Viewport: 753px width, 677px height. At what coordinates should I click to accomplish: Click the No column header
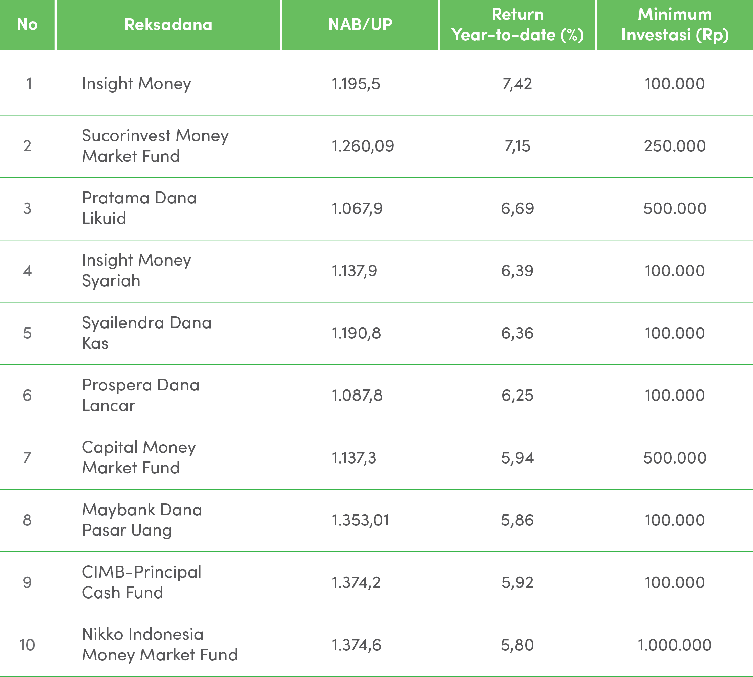[x=27, y=25]
